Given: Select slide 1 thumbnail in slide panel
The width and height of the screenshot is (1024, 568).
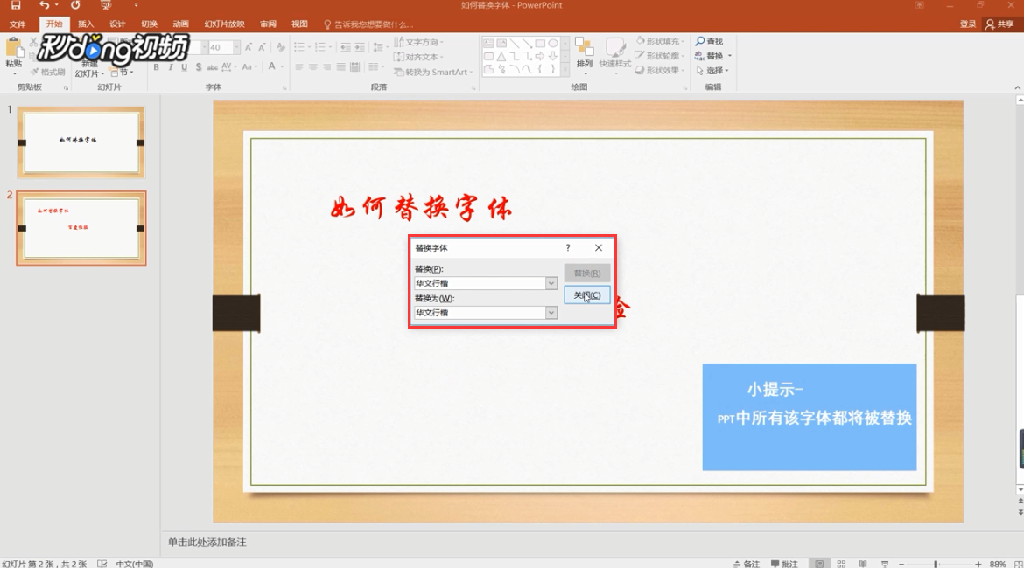Looking at the screenshot, I should click(81, 142).
